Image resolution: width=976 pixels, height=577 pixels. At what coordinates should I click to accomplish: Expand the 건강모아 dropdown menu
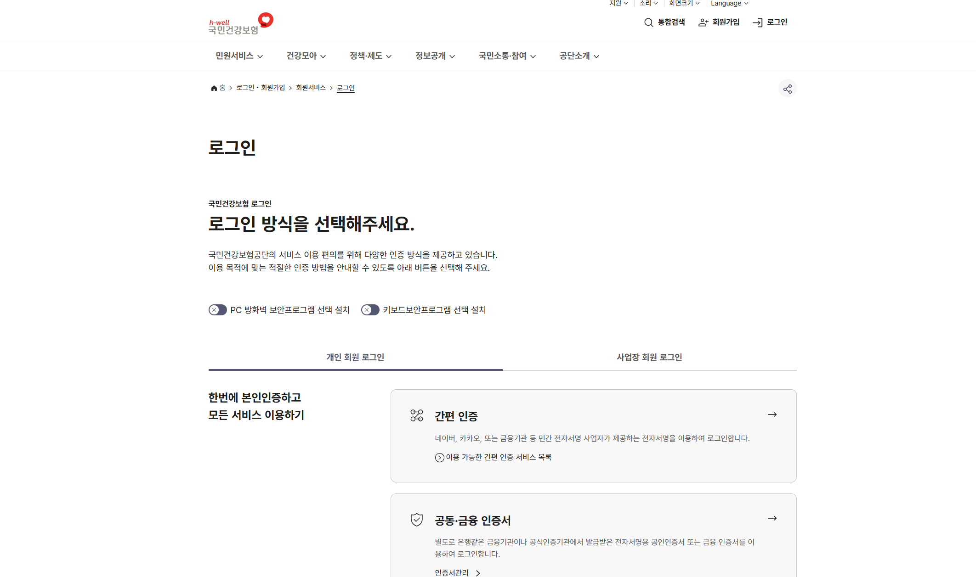(306, 56)
